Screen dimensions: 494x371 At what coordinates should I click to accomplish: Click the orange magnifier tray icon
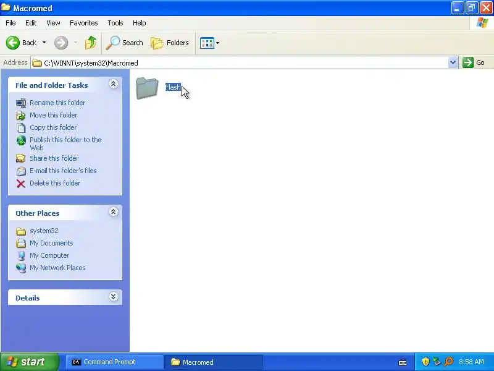click(x=448, y=362)
